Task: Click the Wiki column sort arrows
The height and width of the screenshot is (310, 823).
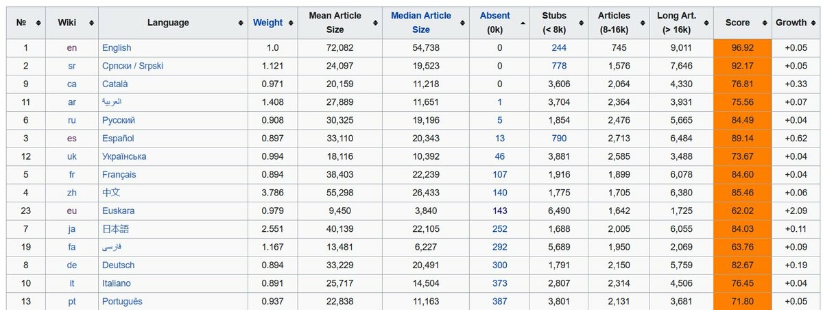Action: click(91, 23)
